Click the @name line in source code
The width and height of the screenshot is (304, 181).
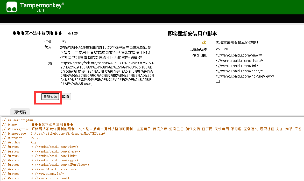click(38, 124)
